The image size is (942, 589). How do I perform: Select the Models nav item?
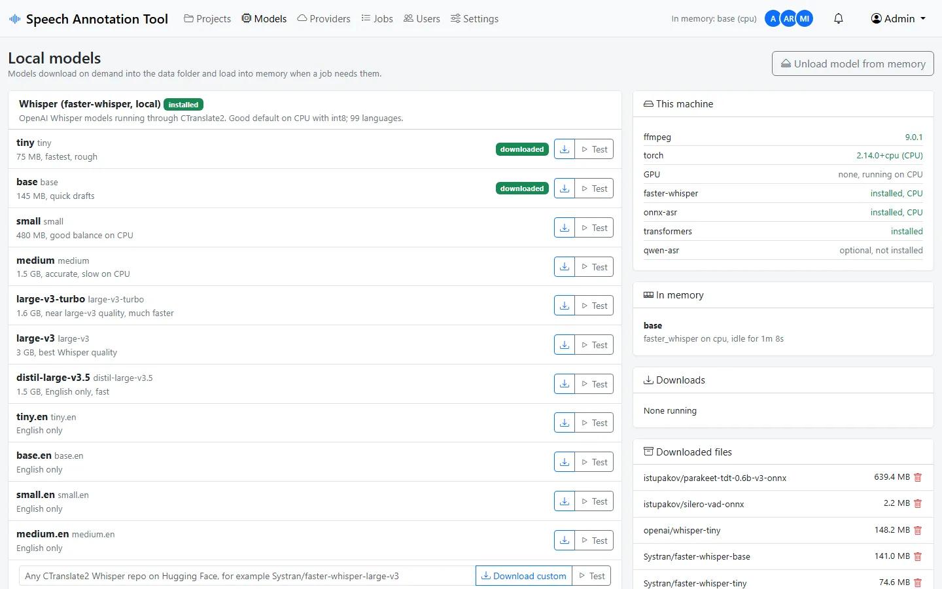(264, 18)
